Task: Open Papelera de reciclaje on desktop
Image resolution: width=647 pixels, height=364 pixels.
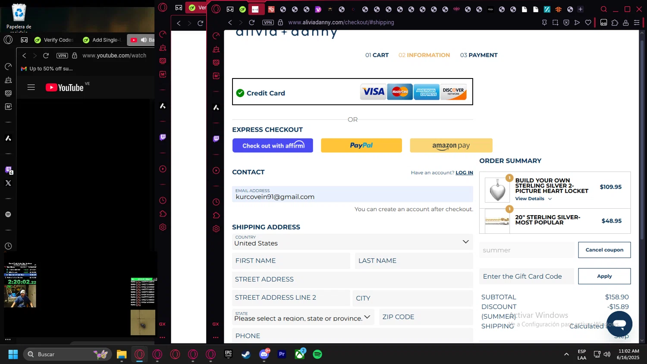Action: coord(19,18)
